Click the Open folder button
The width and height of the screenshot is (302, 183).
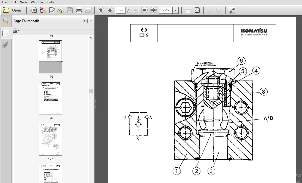[12, 10]
